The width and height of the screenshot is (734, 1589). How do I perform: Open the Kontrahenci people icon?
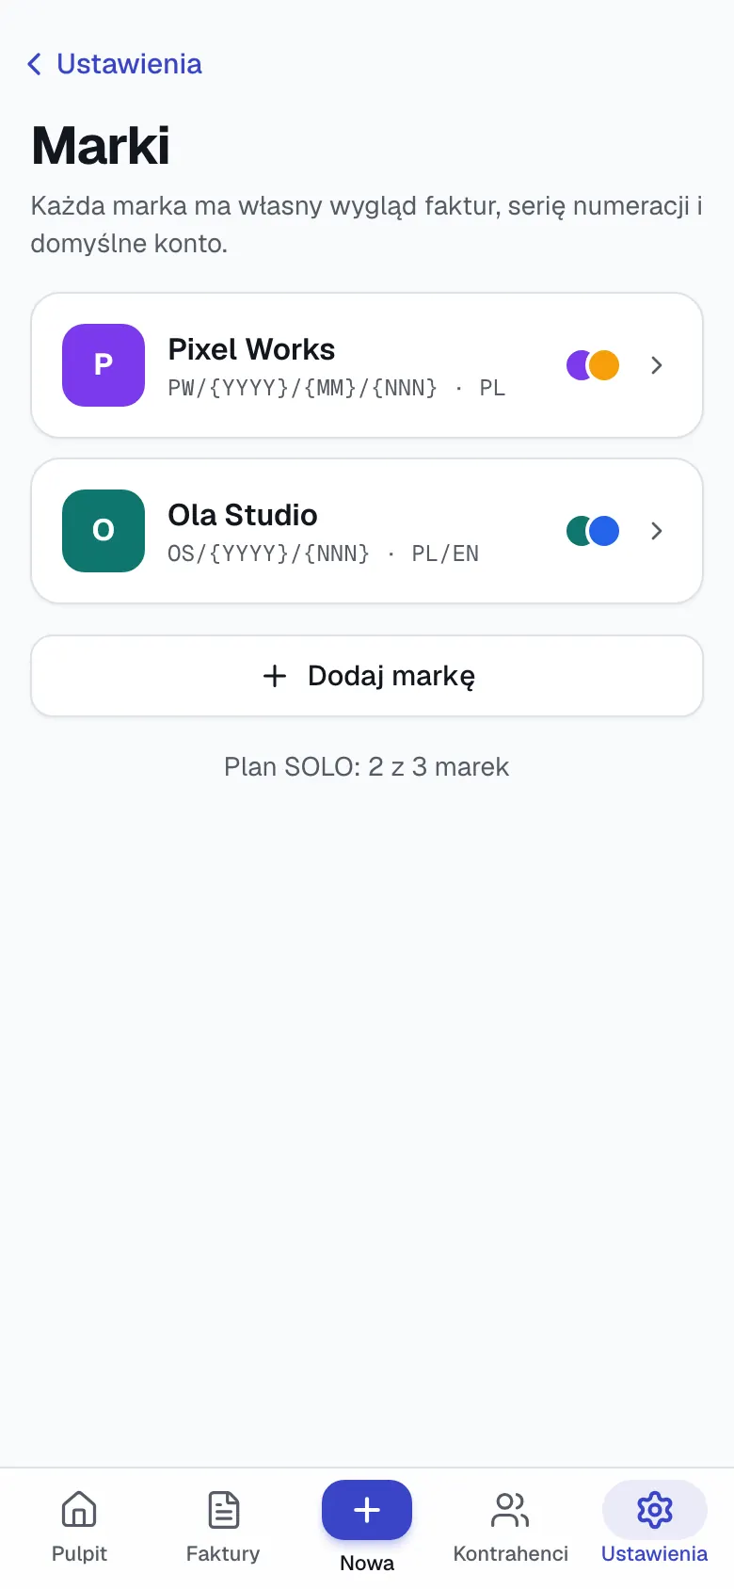click(511, 1509)
